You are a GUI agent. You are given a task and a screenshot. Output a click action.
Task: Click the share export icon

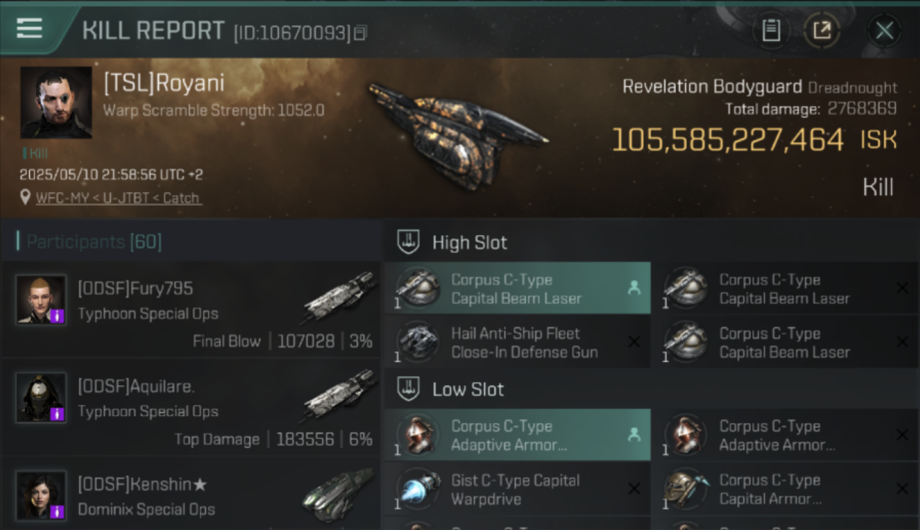(822, 30)
